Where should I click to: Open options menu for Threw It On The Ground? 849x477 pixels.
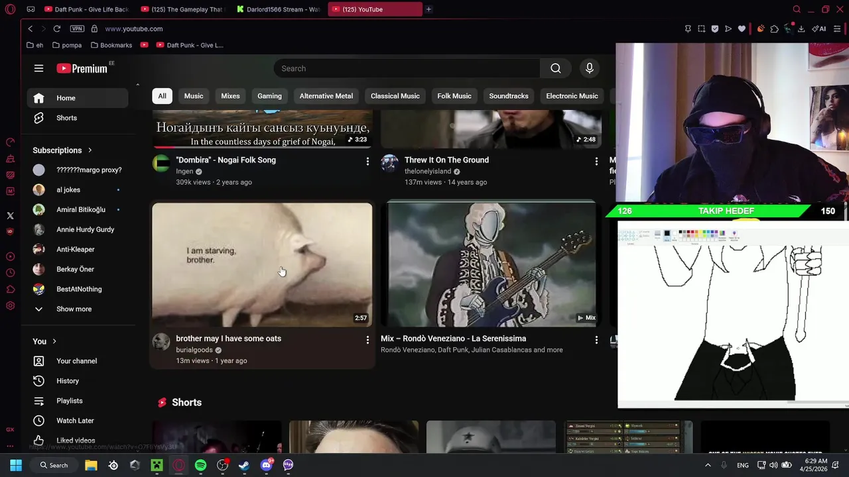coord(596,162)
